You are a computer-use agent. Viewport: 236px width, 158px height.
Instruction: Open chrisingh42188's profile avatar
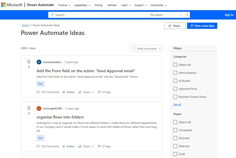click(39, 109)
